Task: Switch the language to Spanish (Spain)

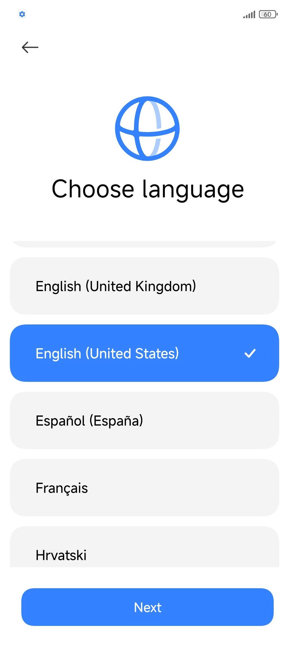Action: (144, 420)
